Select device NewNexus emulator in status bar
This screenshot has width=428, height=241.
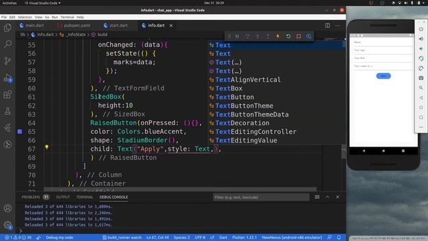pyautogui.click(x=292, y=238)
